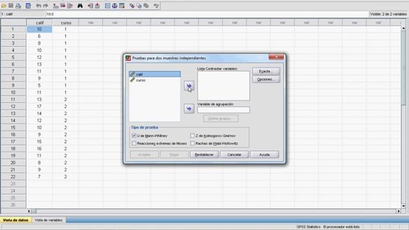Click the cell editor value 10.0 field

[x=207, y=14]
